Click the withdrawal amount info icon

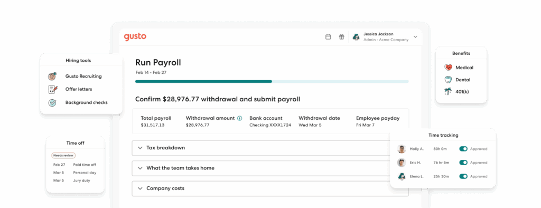[240, 118]
